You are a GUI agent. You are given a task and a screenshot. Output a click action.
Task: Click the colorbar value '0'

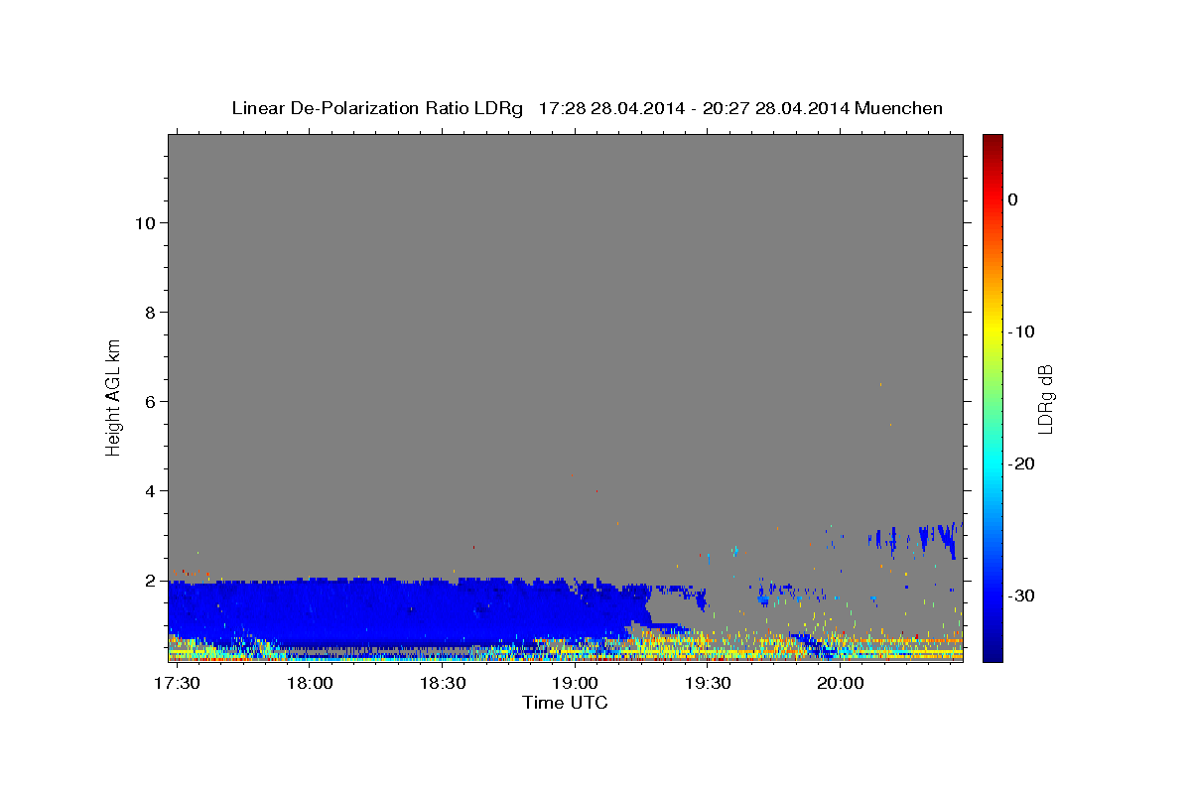[x=1013, y=199]
